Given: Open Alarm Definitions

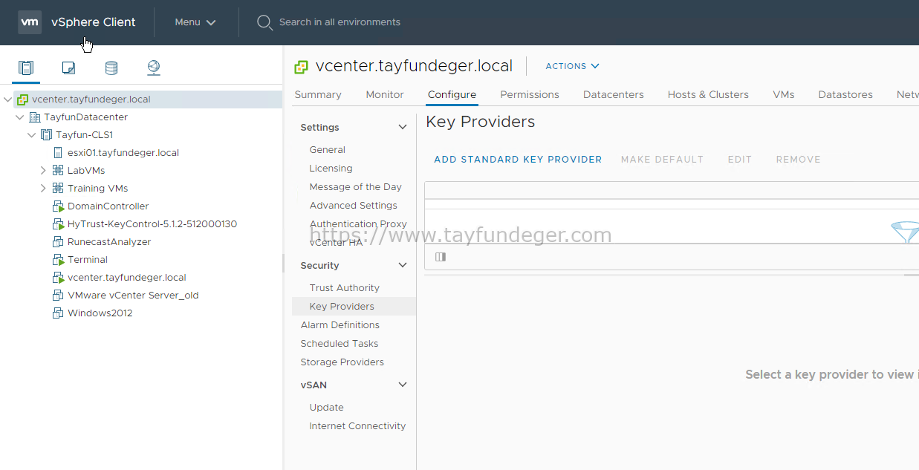Looking at the screenshot, I should pos(340,325).
